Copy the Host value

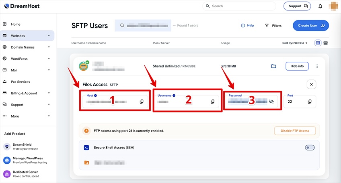click(142, 102)
